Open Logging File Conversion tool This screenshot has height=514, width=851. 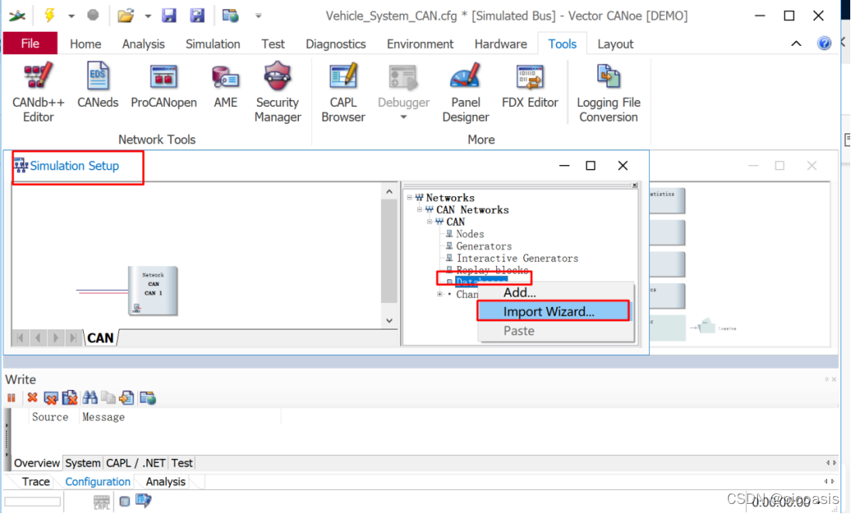coord(609,92)
